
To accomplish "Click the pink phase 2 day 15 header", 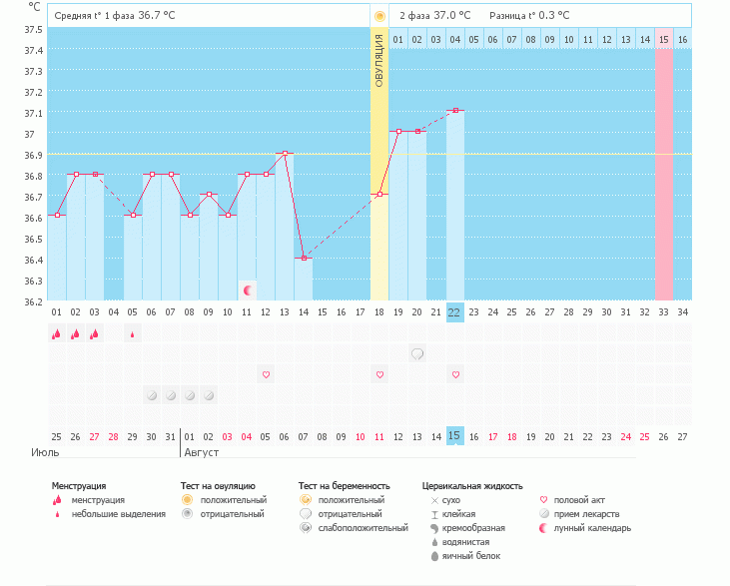I will [x=663, y=39].
